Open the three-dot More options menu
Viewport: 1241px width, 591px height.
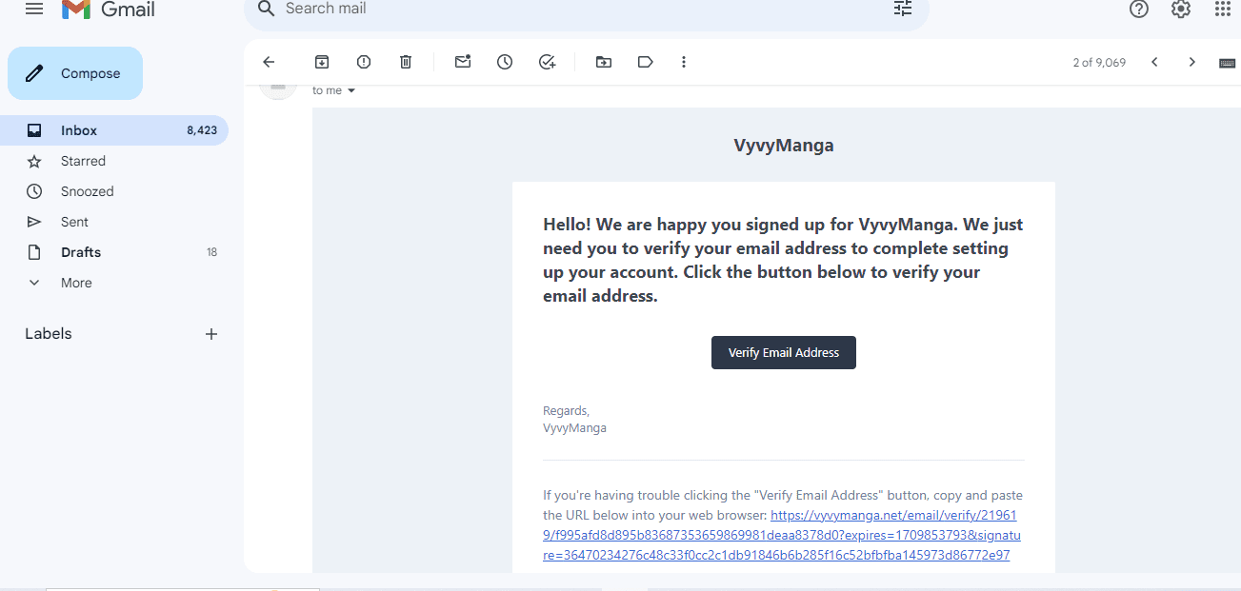[x=684, y=62]
